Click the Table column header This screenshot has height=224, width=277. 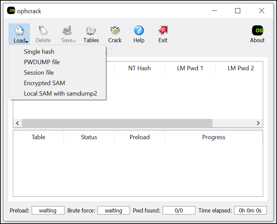coord(38,137)
